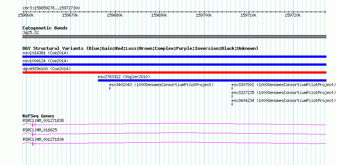
Task: Click the RSRC1|NM_001271838 gene label
Action: 43,121
